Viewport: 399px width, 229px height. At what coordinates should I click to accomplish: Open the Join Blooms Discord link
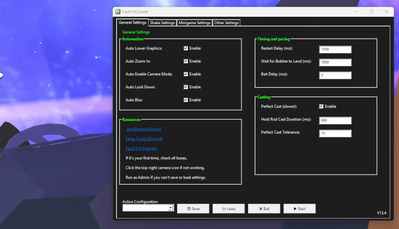143,129
